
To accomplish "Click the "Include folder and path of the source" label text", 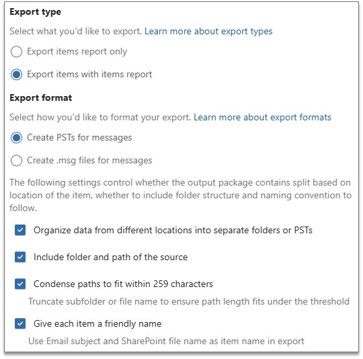I will pos(111,257).
